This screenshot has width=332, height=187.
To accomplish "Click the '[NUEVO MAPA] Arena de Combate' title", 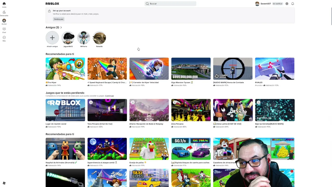I will [229, 83].
